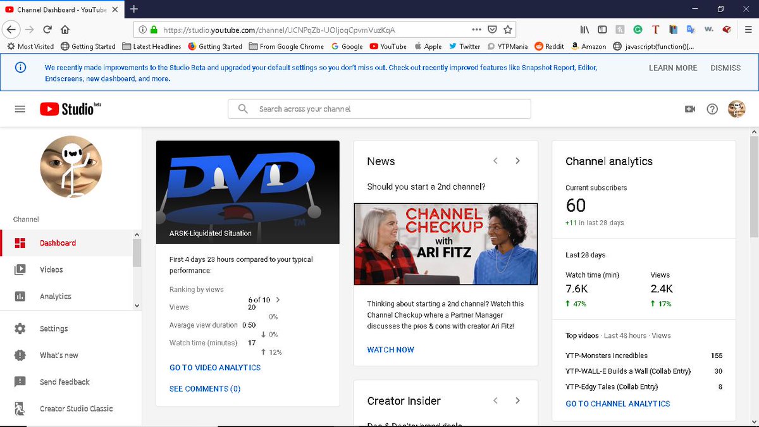759x427 pixels.
Task: Toggle the Firefox sidebar icon
Action: click(602, 29)
